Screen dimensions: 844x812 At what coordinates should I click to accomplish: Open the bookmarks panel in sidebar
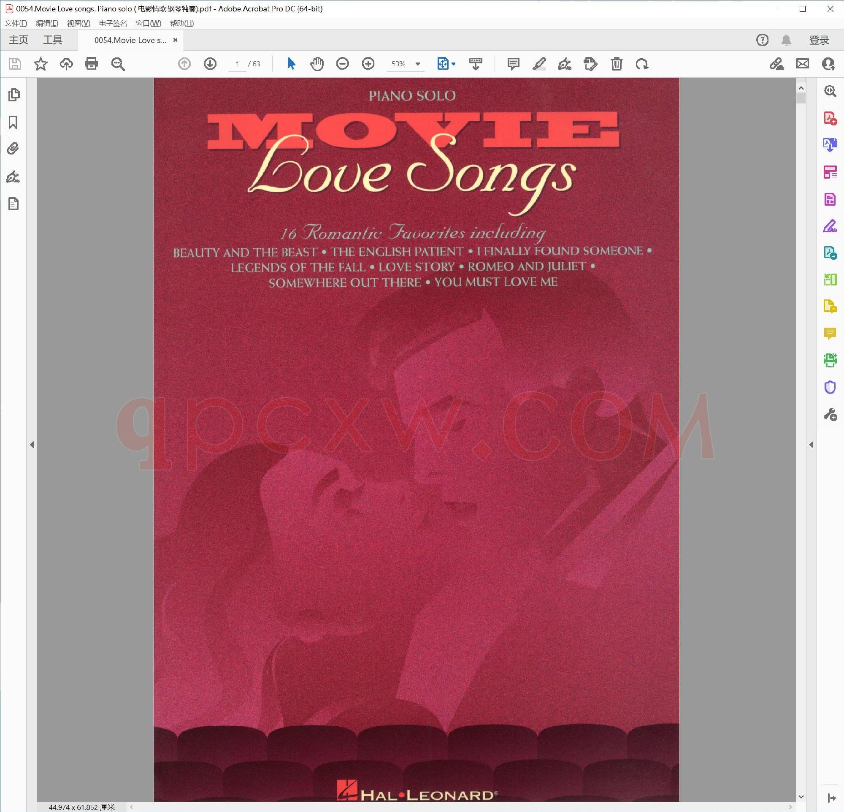(x=14, y=122)
